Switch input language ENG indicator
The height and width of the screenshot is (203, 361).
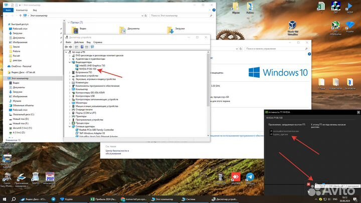click(x=335, y=199)
